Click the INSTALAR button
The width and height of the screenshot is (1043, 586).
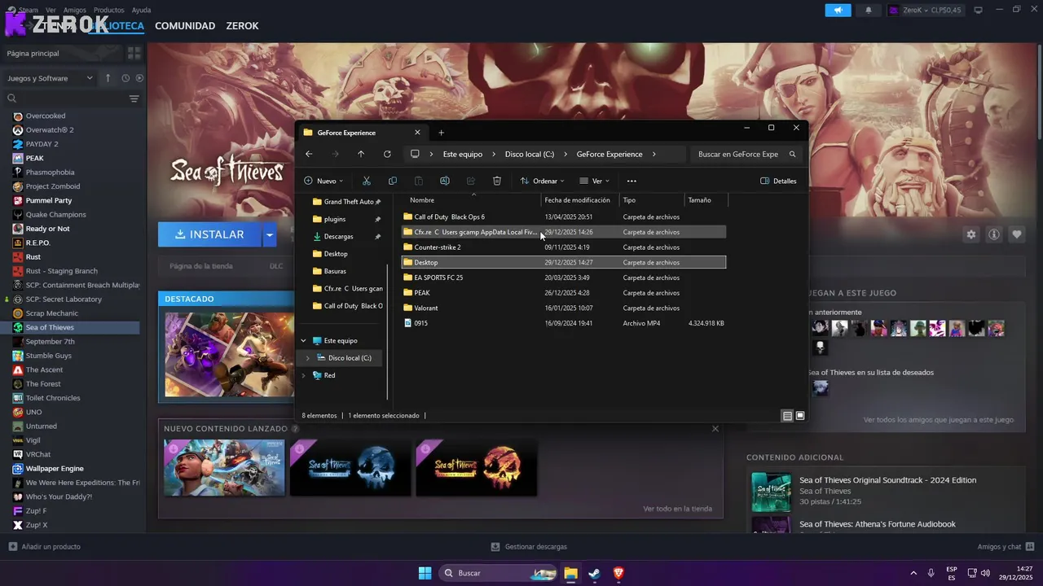(209, 234)
